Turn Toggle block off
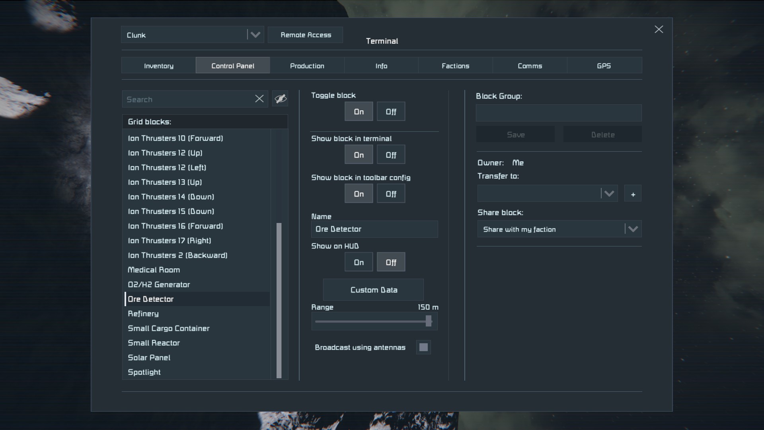Screen dimensions: 764x430 point(391,112)
